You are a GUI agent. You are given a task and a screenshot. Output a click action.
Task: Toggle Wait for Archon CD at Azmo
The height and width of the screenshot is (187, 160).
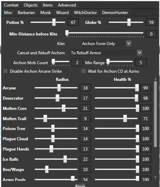click(84, 71)
